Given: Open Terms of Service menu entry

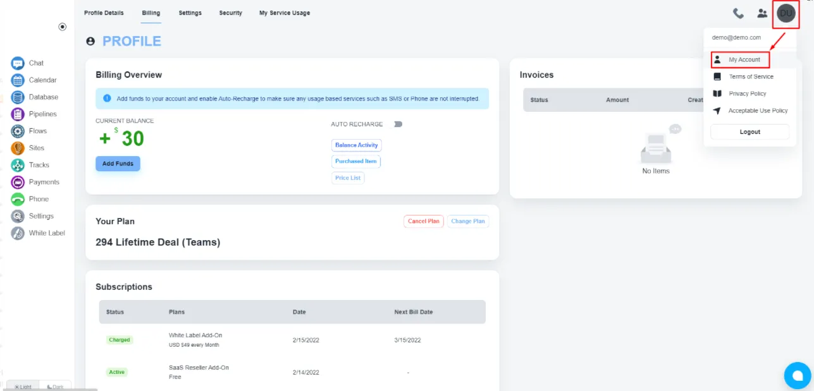Looking at the screenshot, I should (749, 76).
